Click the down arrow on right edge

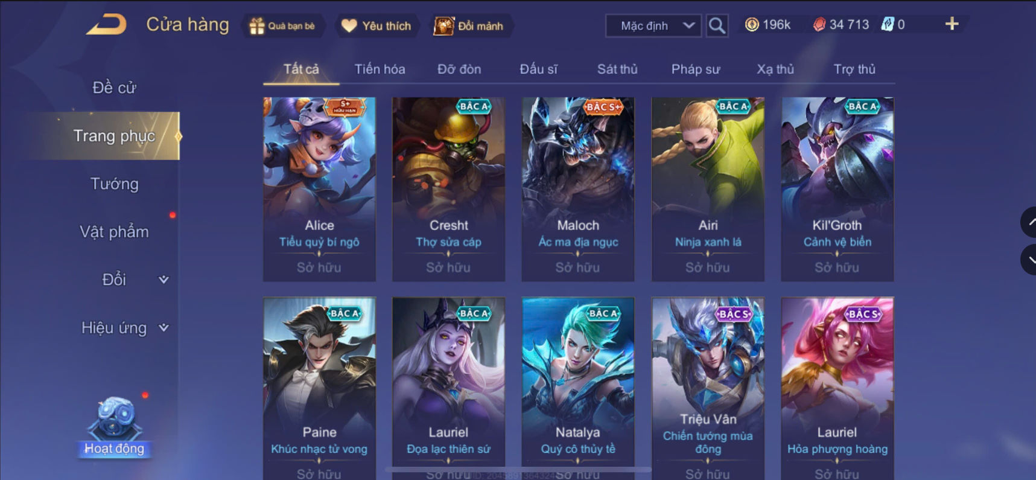[1029, 260]
